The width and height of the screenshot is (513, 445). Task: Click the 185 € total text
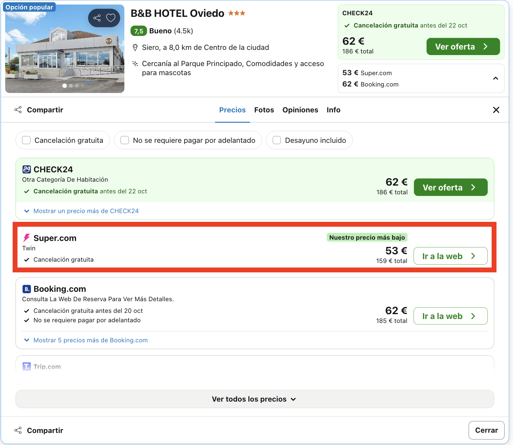tap(392, 321)
